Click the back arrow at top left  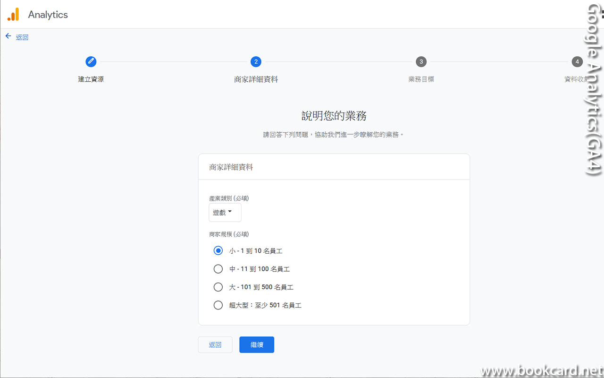point(8,35)
